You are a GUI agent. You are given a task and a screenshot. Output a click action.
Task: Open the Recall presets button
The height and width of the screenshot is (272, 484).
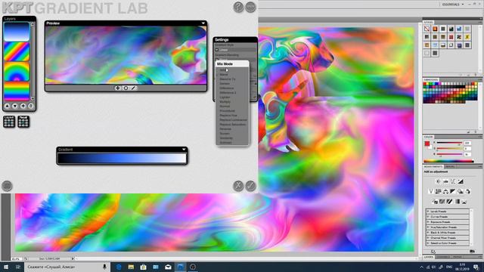coord(23,122)
